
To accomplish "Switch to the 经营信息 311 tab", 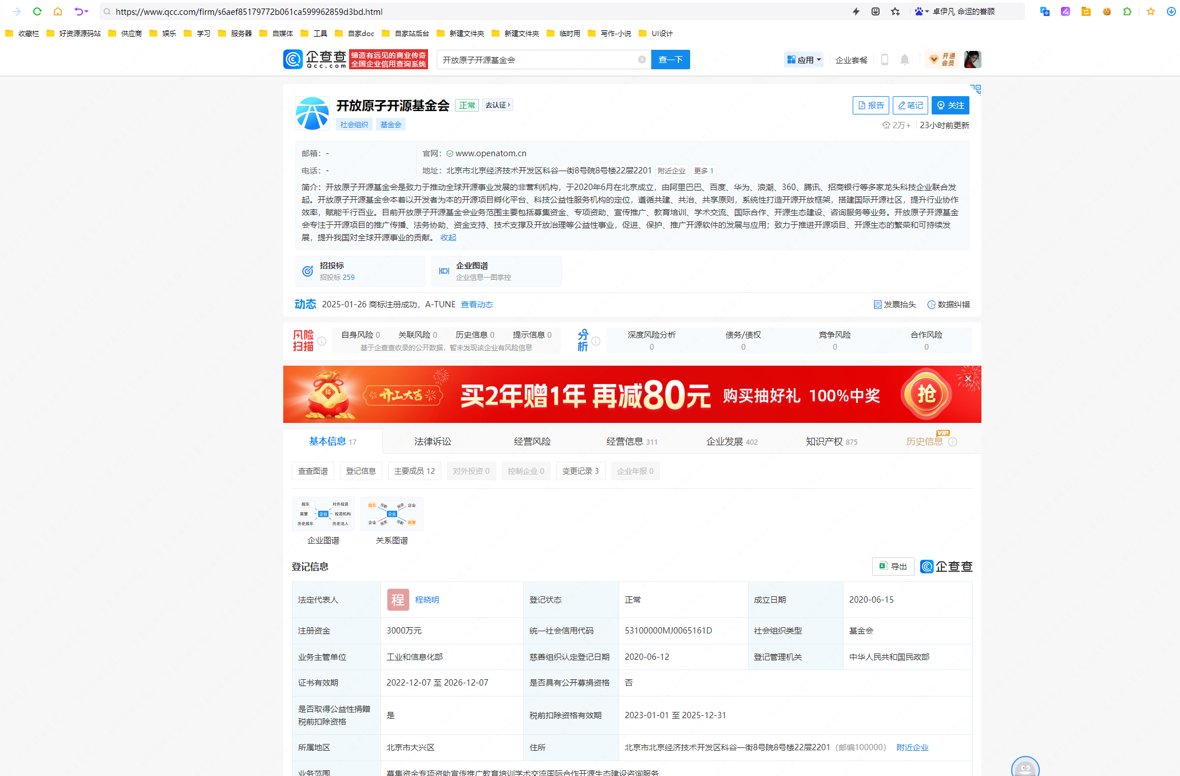I will [632, 442].
